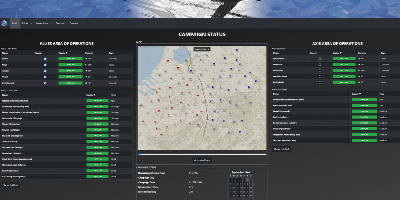The width and height of the screenshot is (400, 200).
Task: Open the Pilots dropdown menu
Action: (26, 24)
